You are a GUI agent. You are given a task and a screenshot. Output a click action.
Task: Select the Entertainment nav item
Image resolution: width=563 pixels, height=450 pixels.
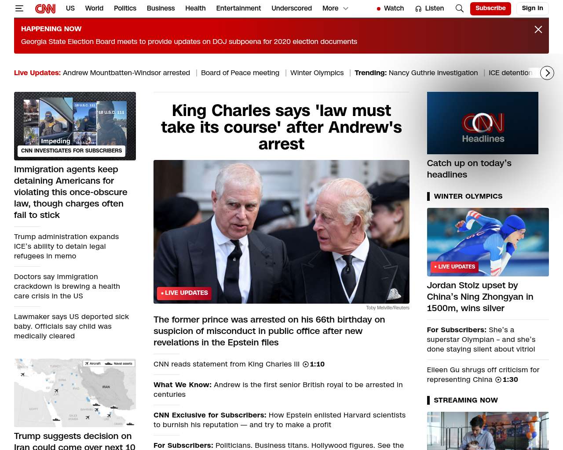click(238, 8)
